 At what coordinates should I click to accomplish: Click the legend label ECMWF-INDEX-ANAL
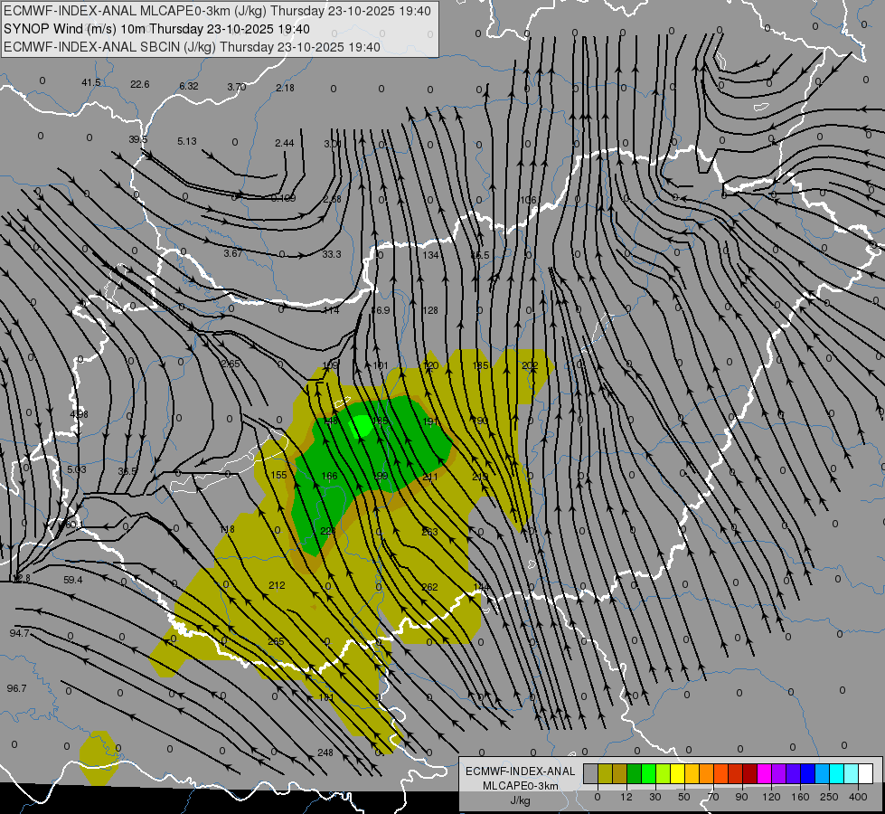click(520, 771)
